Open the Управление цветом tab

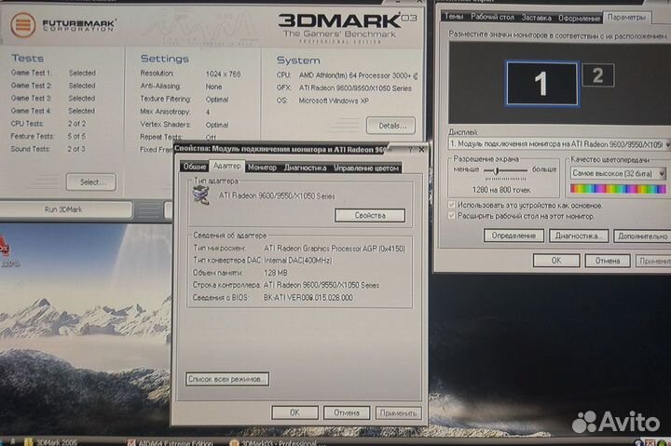[x=366, y=168]
